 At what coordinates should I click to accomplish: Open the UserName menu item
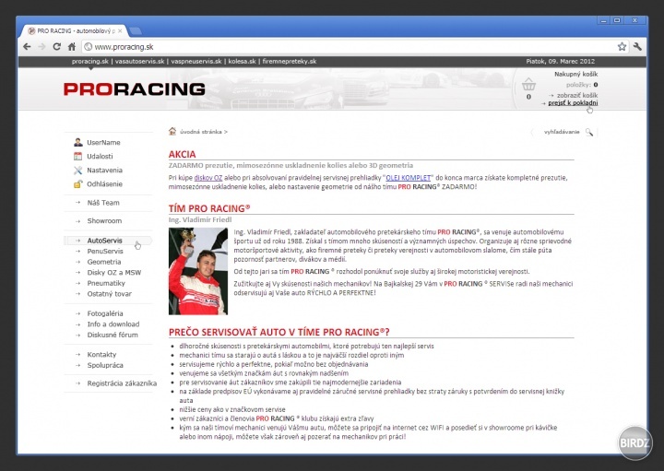pyautogui.click(x=103, y=143)
